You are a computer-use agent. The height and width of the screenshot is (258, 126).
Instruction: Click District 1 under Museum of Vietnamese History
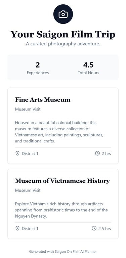[30, 228]
